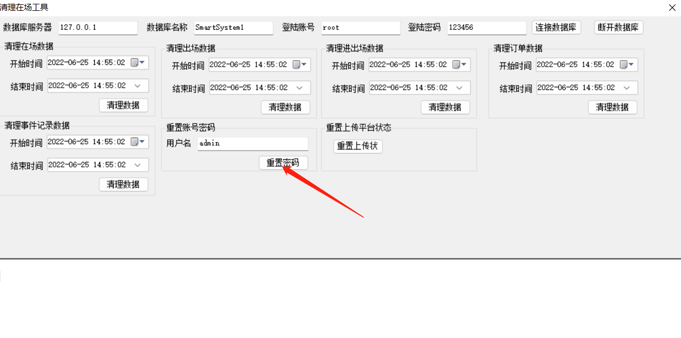Expand 结束时间 dropdown in 清理事件记录数据
Viewport: 681px width, 338px height.
138,165
